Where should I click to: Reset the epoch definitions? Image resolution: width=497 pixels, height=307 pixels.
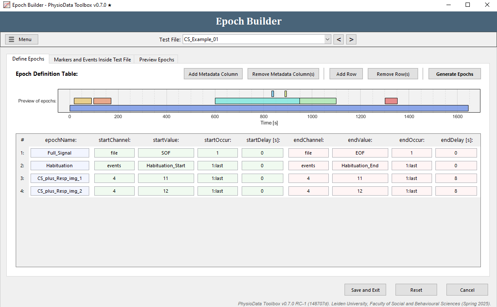[x=416, y=290]
